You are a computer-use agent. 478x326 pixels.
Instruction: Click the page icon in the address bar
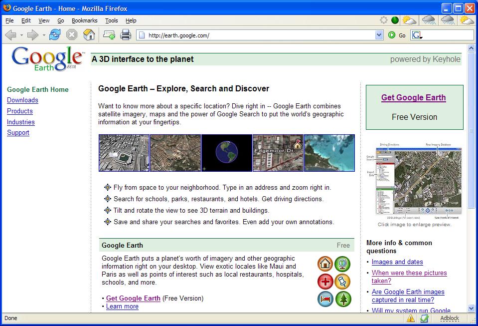tap(142, 35)
